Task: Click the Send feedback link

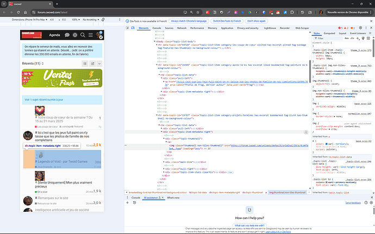Action: [x=353, y=203]
